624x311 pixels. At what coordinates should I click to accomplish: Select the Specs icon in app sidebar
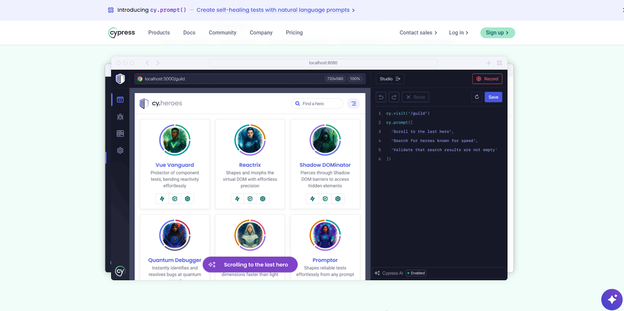[x=120, y=100]
